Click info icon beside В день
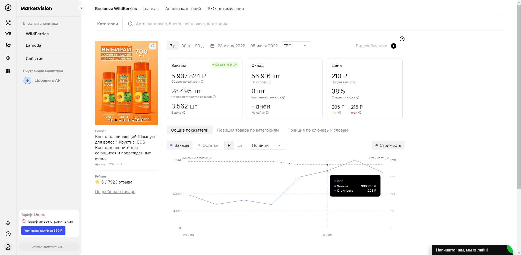The height and width of the screenshot is (255, 521). click(184, 113)
